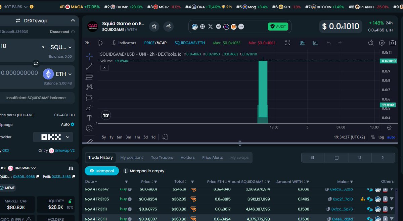Collapse the DEXTswap panel chevron

click(x=73, y=20)
